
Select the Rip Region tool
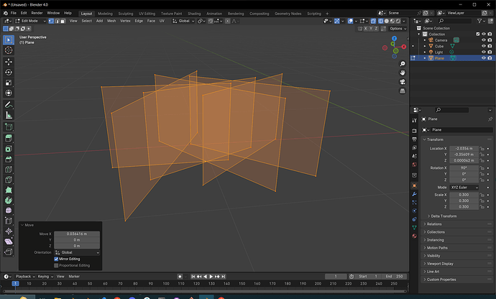[x=9, y=252]
